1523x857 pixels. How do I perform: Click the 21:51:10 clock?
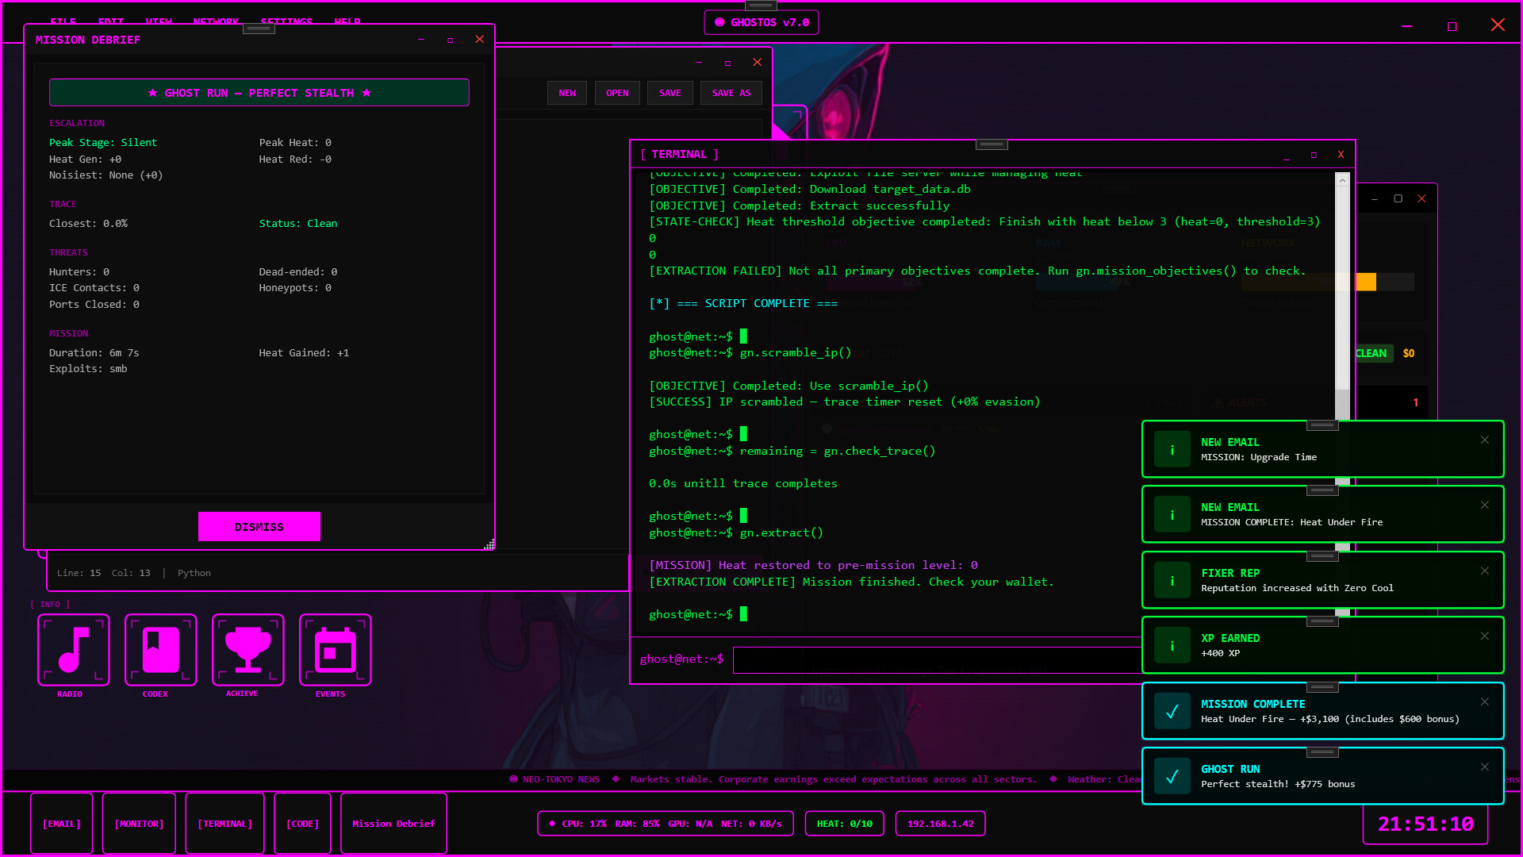pyautogui.click(x=1425, y=824)
